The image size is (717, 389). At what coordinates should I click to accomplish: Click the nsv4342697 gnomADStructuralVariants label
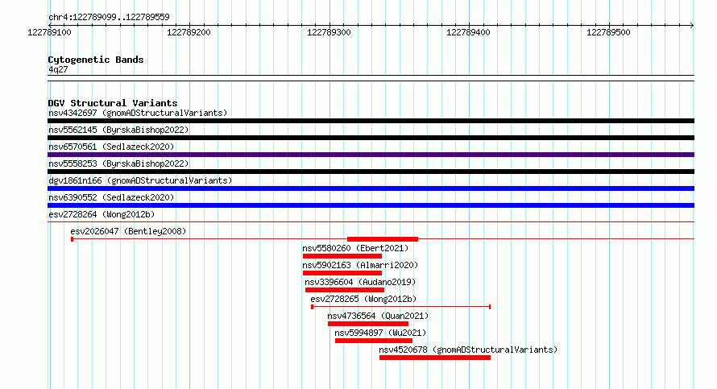click(x=138, y=113)
